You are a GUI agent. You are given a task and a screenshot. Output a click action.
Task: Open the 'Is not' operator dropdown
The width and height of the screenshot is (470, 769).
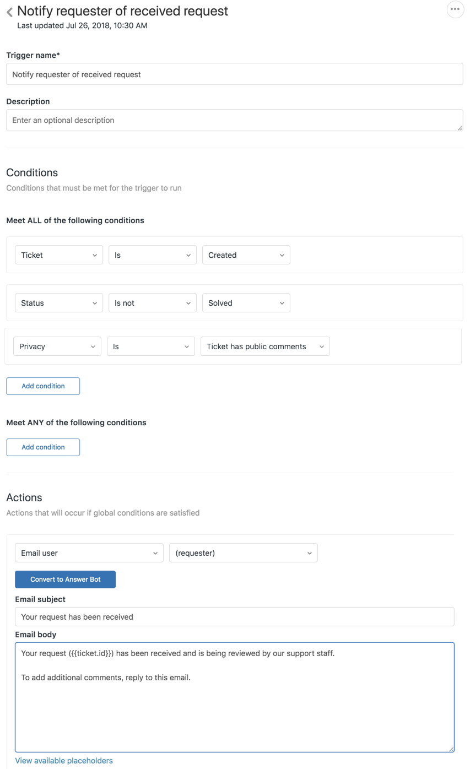pyautogui.click(x=153, y=302)
